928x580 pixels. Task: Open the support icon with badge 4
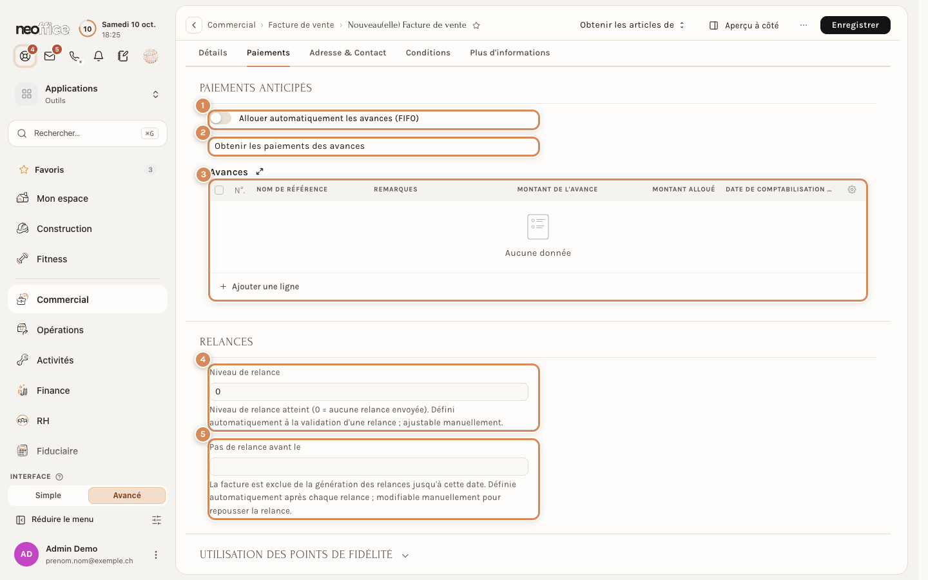tap(25, 56)
